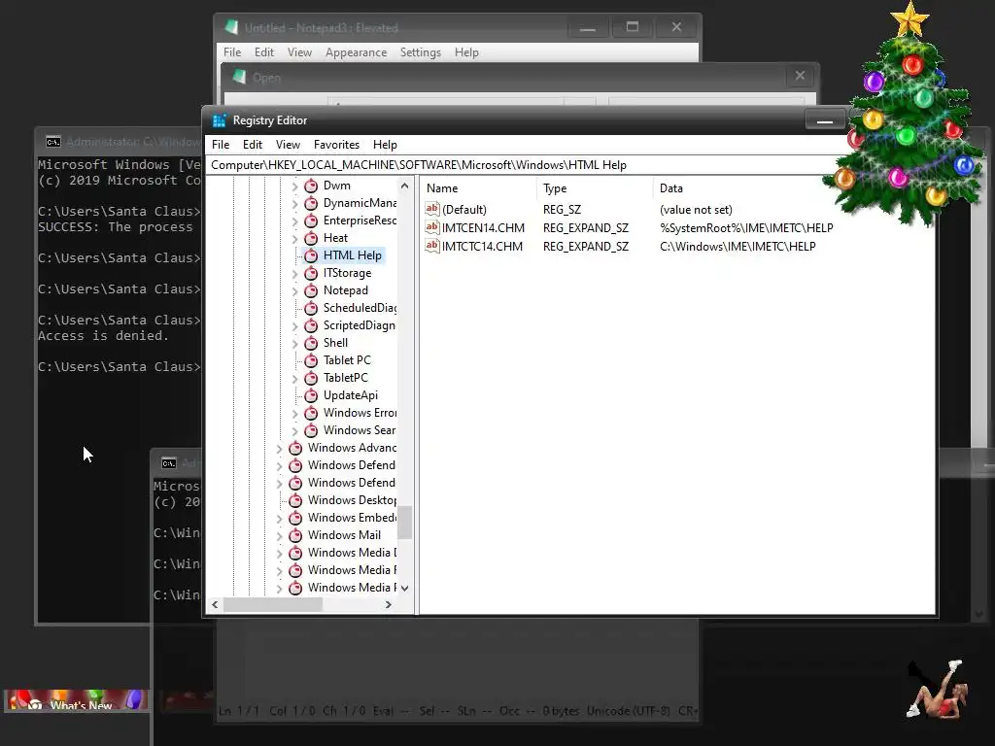Click the Christmas tree desktop decoration
The image size is (995, 746).
pyautogui.click(x=908, y=115)
